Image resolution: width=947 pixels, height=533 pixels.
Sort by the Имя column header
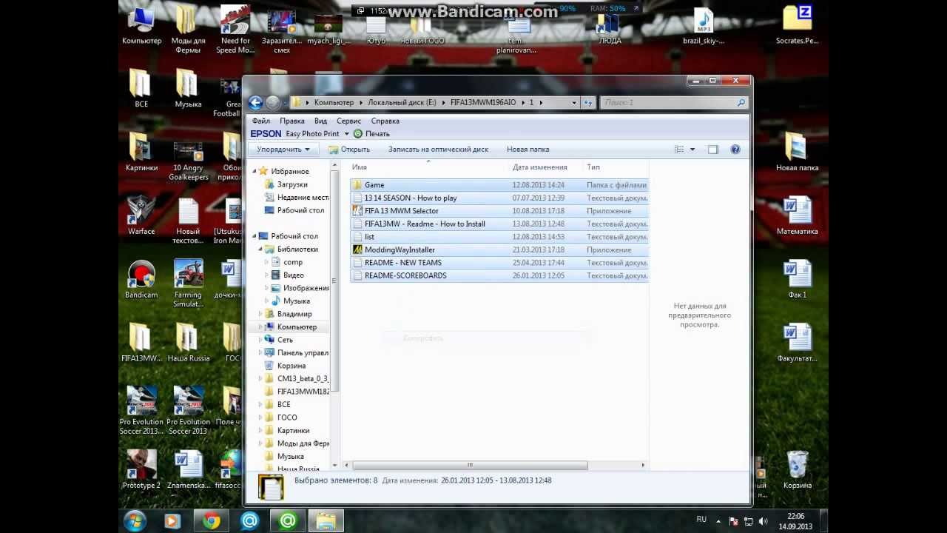pos(360,167)
